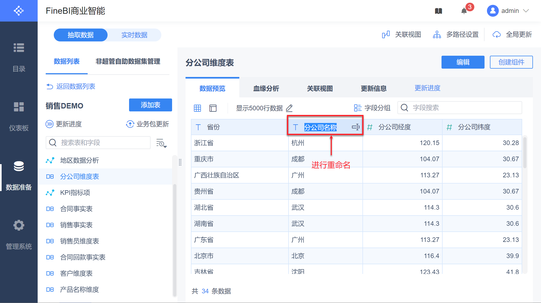Image resolution: width=541 pixels, height=303 pixels.
Task: Select 销售事实表 in the table list
Action: [76, 225]
